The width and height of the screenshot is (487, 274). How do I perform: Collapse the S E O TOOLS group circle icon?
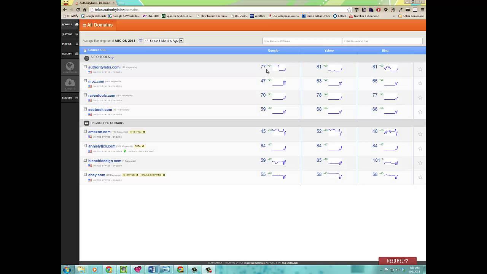[x=87, y=58]
